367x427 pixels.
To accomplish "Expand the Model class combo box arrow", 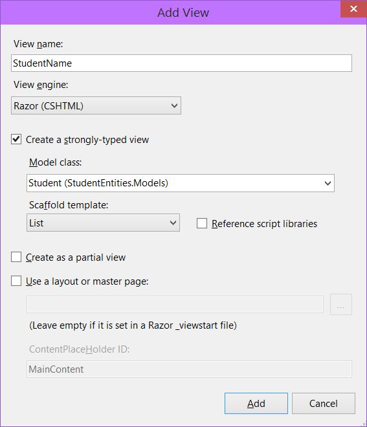I will pos(328,183).
